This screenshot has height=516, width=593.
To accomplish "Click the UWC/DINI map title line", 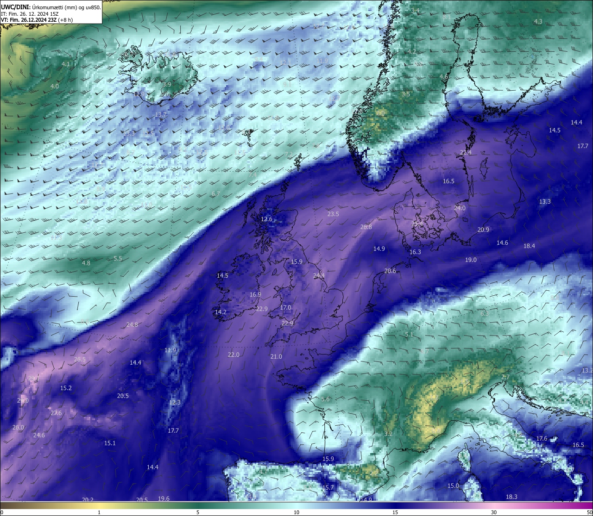I will tap(51, 7).
